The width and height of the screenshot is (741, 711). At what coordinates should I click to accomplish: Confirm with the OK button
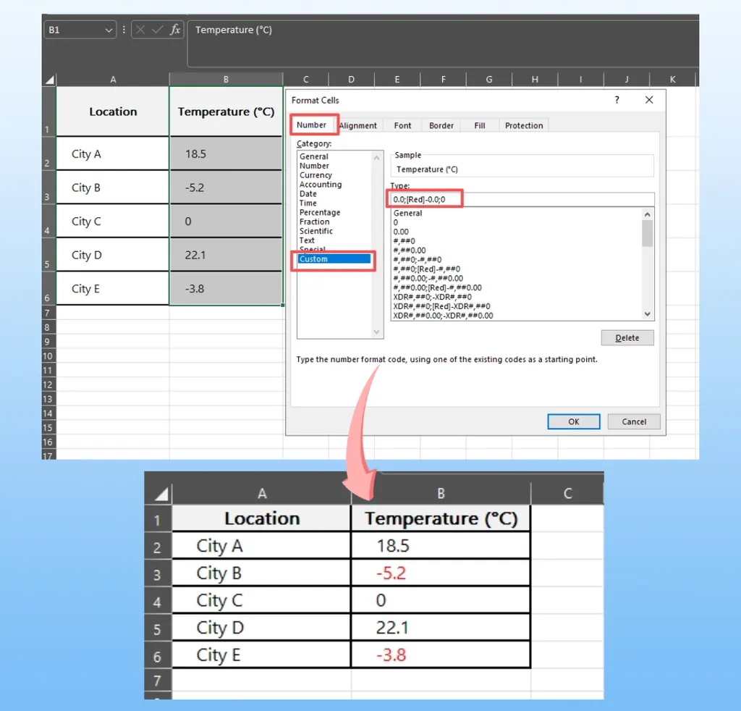coord(573,421)
